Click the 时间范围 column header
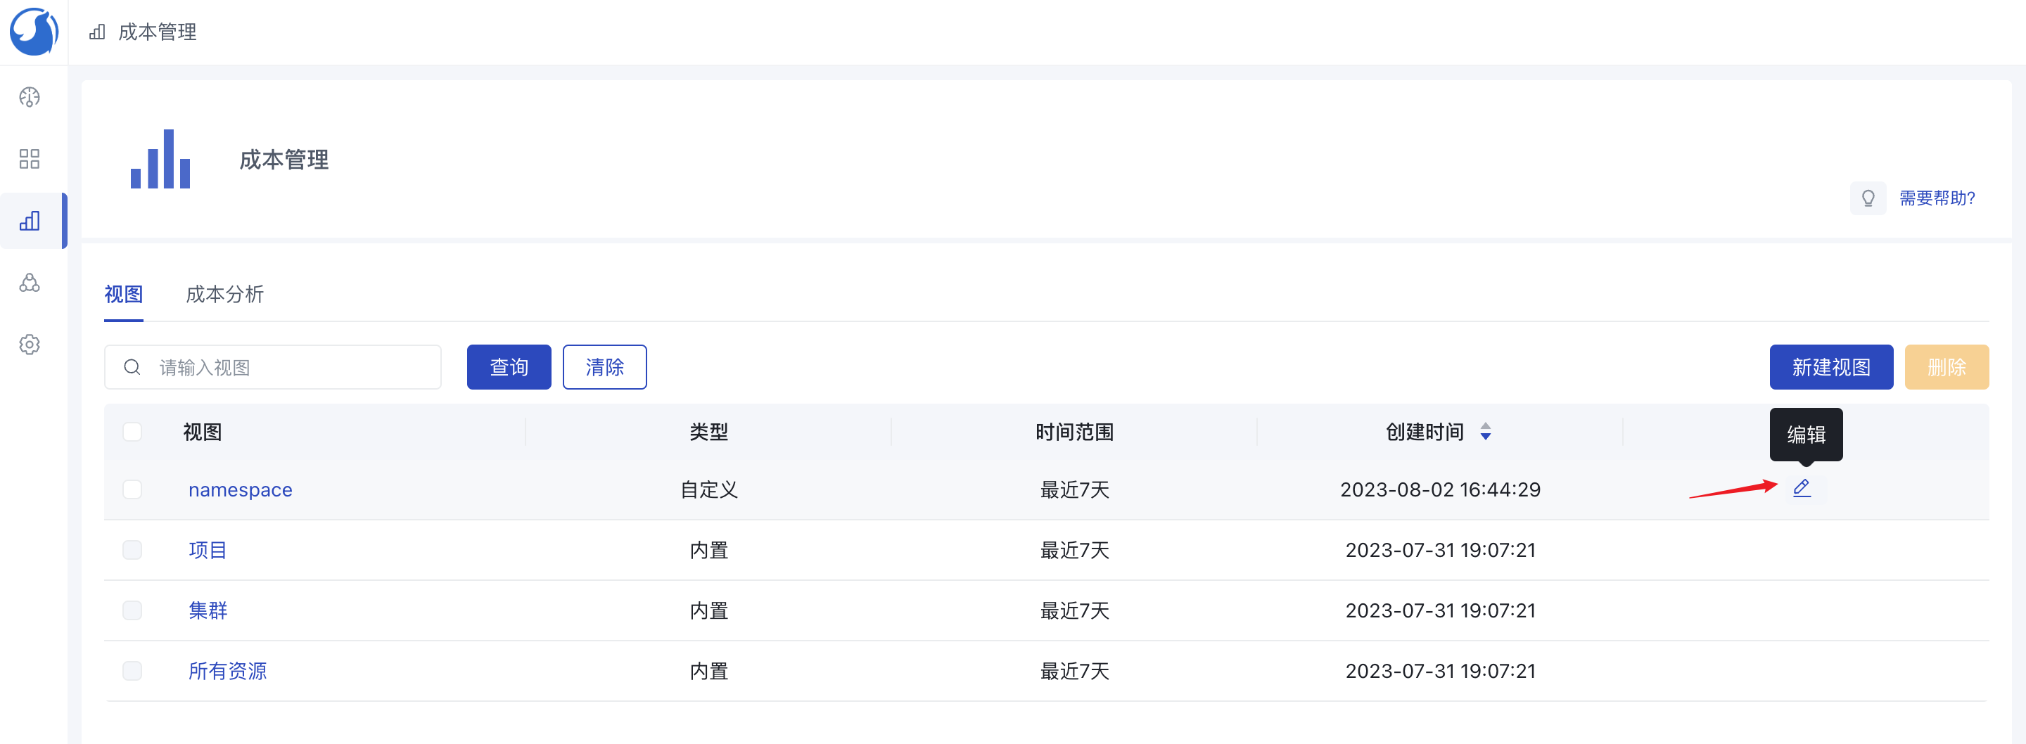This screenshot has height=744, width=2026. (1074, 432)
